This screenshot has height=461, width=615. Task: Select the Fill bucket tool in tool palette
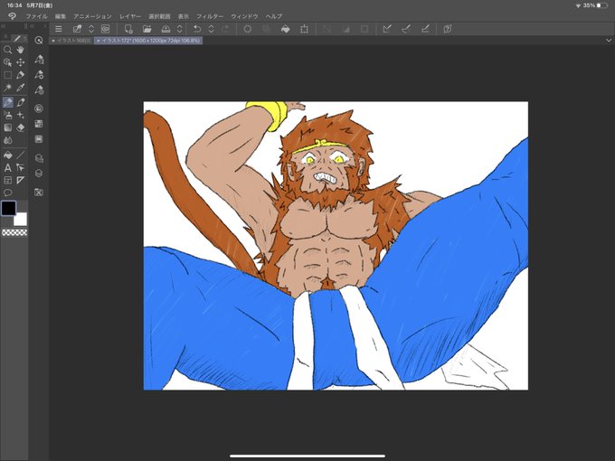[7, 155]
